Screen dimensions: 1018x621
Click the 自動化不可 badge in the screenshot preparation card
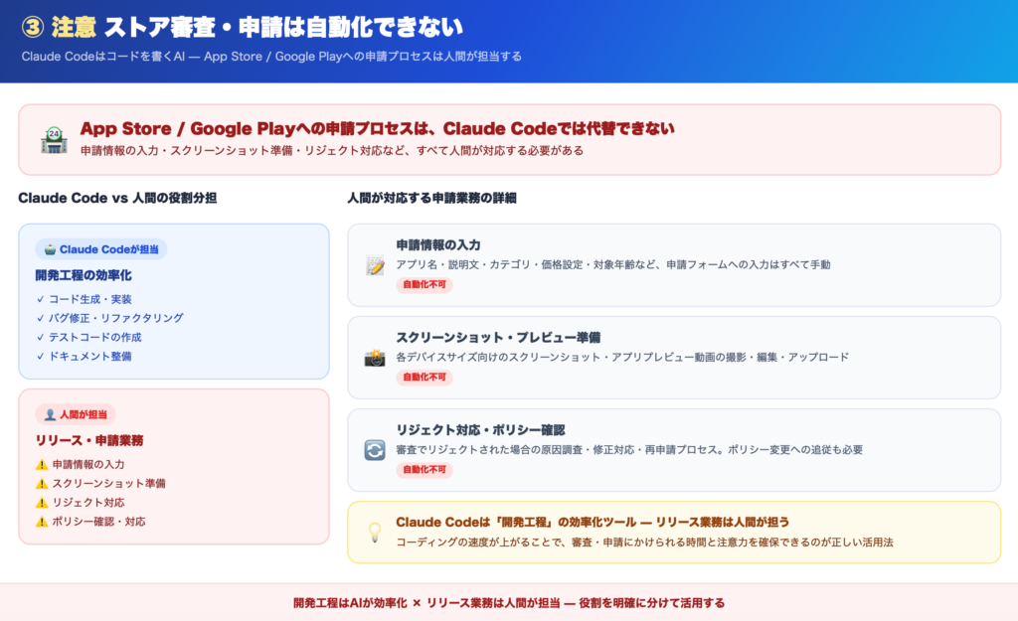point(424,378)
